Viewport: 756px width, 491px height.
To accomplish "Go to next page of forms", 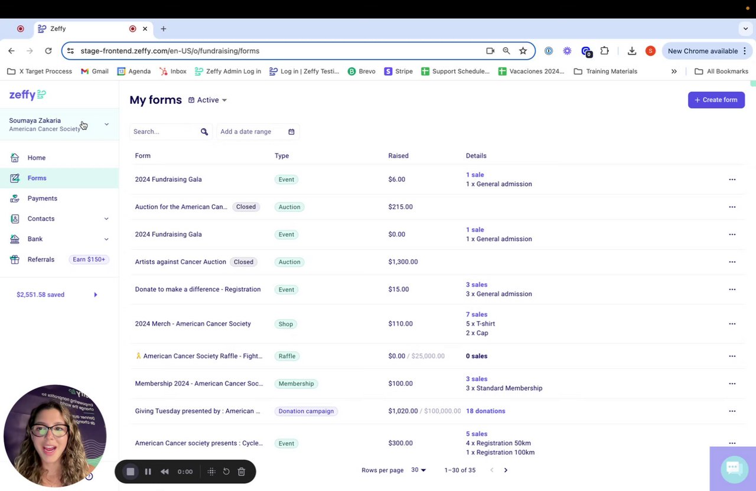I will [x=506, y=470].
